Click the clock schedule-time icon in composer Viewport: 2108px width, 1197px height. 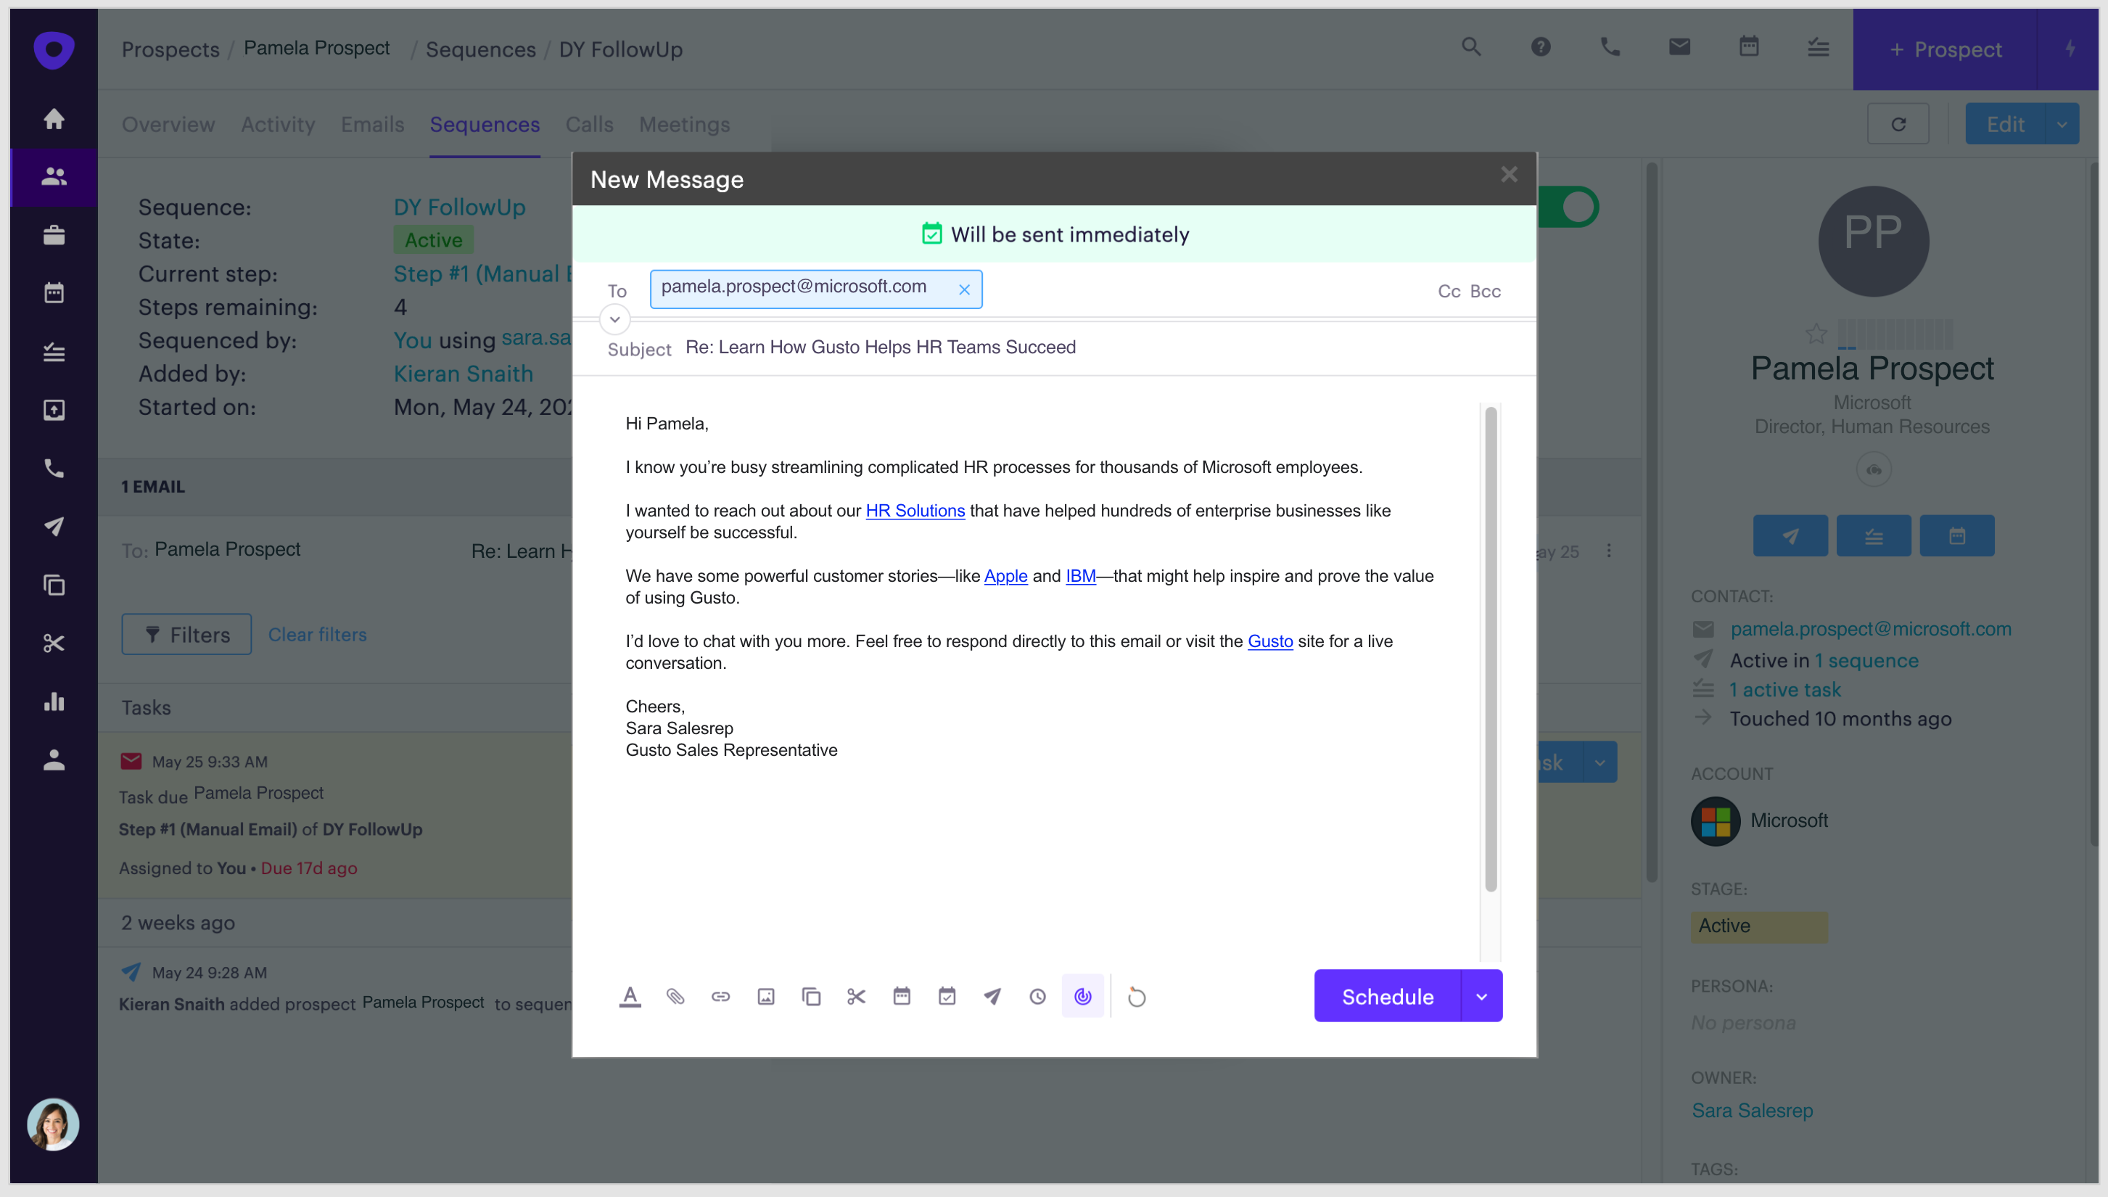click(1037, 996)
